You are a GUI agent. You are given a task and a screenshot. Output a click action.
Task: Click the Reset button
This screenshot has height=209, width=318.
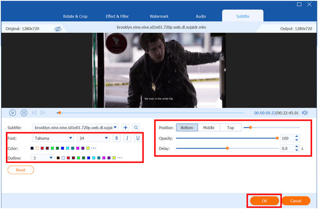(x=21, y=170)
